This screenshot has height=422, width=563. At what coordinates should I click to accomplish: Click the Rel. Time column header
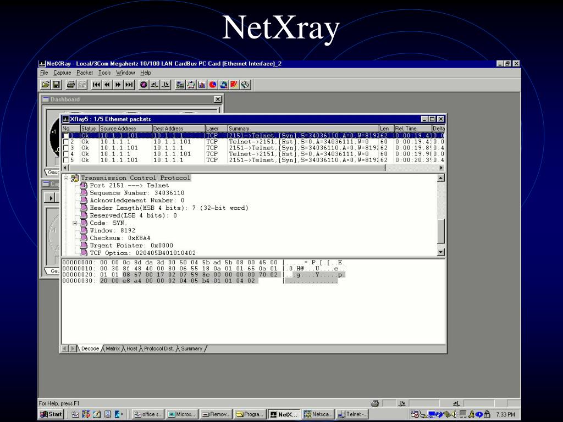tap(413, 129)
